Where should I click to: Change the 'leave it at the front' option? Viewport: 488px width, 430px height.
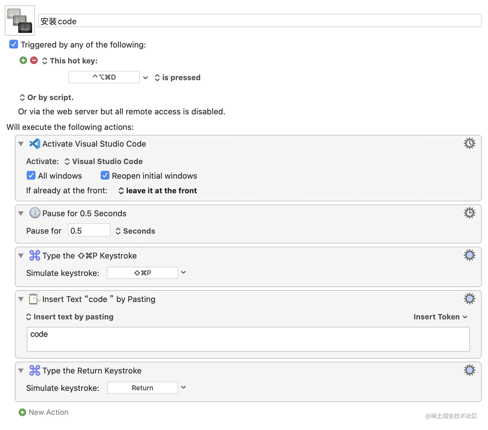point(158,191)
